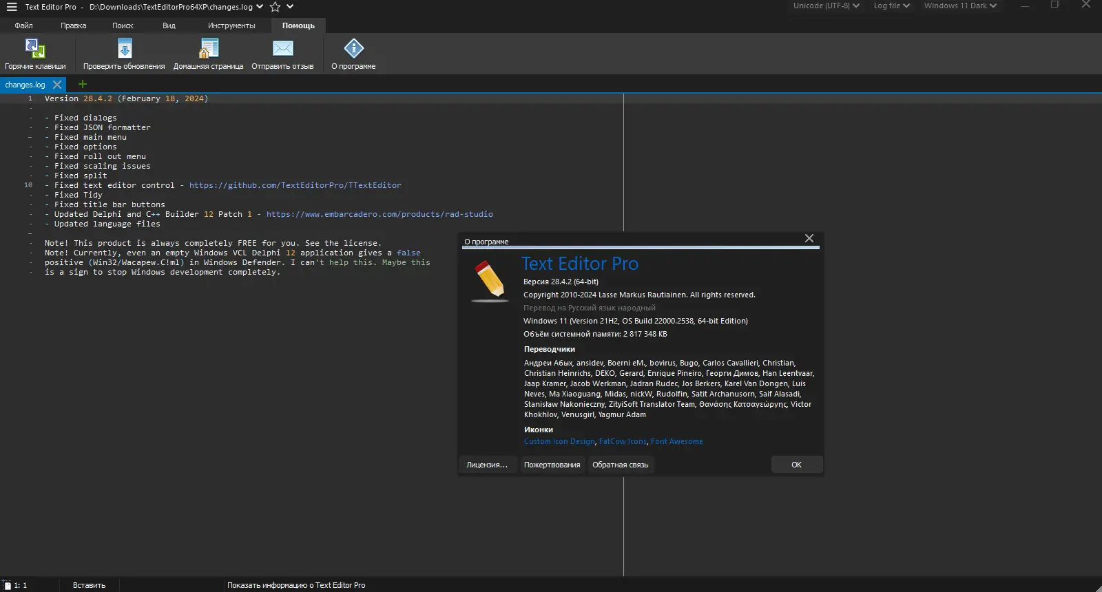
Task: Click the "- Fixed Tidy" line
Action: [74, 195]
